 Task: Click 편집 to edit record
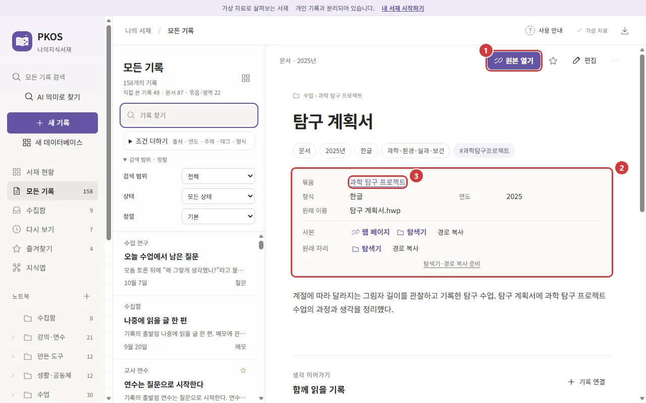(585, 61)
